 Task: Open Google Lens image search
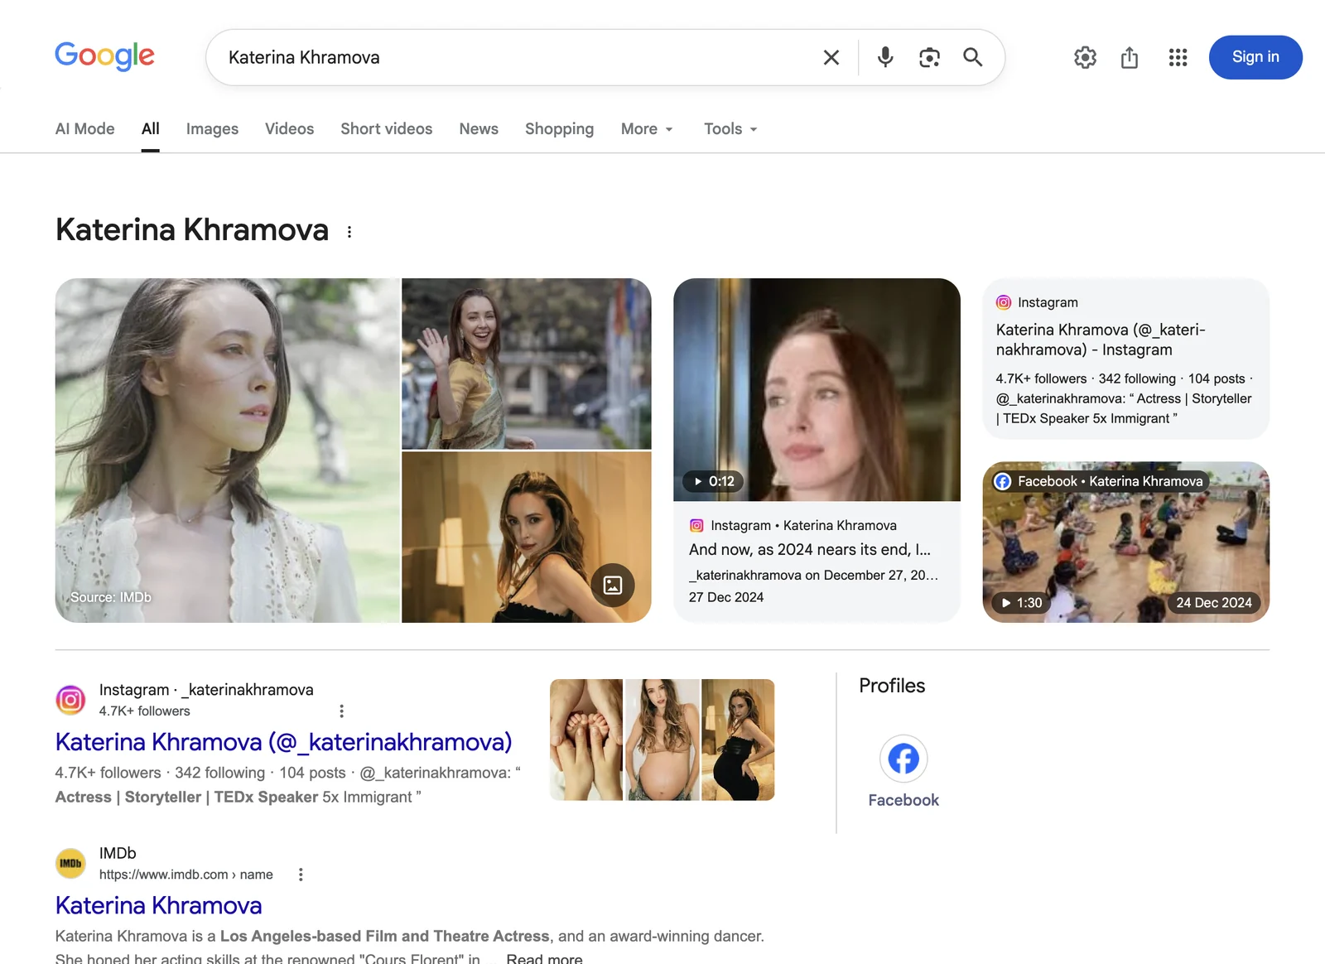(x=929, y=57)
